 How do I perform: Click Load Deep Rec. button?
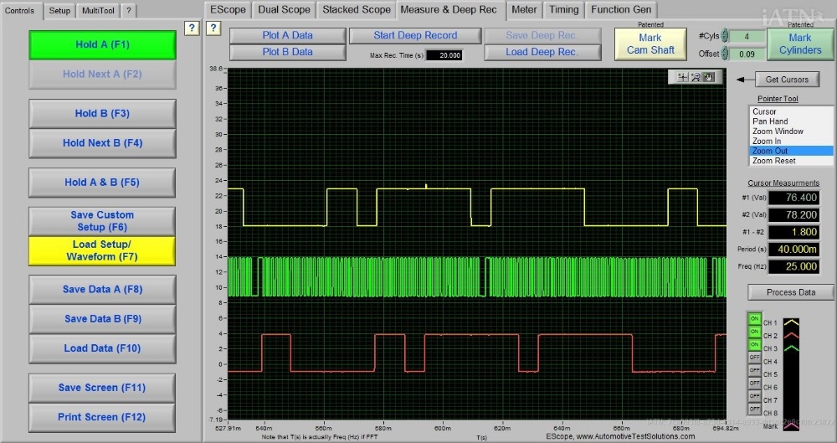tap(542, 52)
